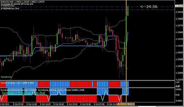Click the 1.05 Market Emotions scale label

(x=178, y=82)
